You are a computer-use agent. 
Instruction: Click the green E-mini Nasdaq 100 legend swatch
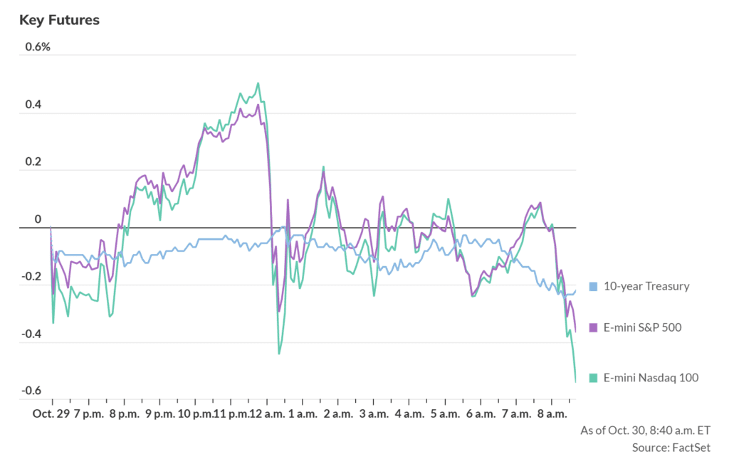point(593,378)
